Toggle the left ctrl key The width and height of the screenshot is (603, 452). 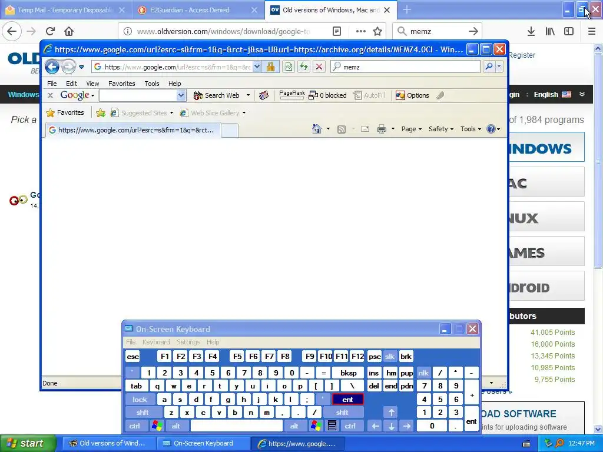[135, 426]
